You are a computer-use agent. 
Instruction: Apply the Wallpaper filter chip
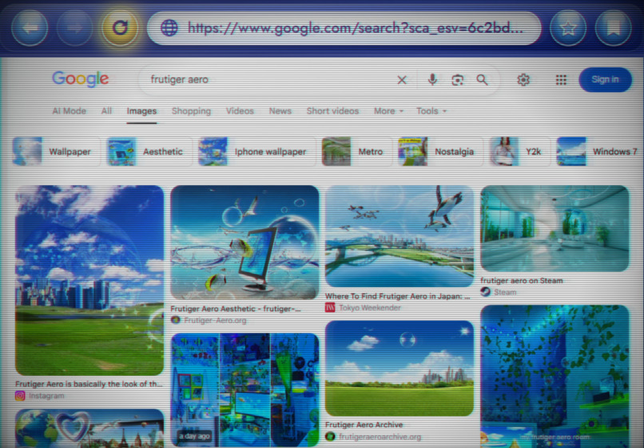56,152
